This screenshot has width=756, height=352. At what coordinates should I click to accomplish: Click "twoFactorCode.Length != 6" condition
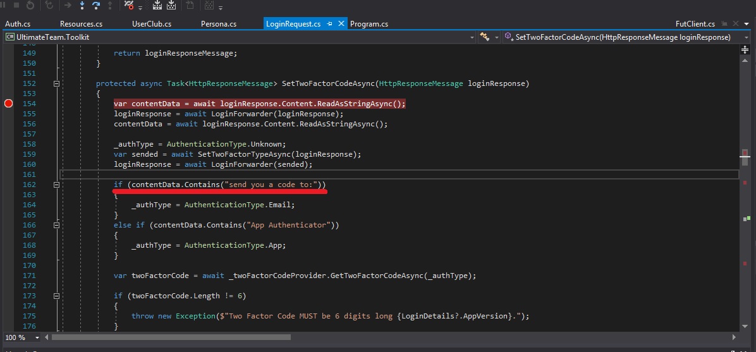click(x=186, y=296)
